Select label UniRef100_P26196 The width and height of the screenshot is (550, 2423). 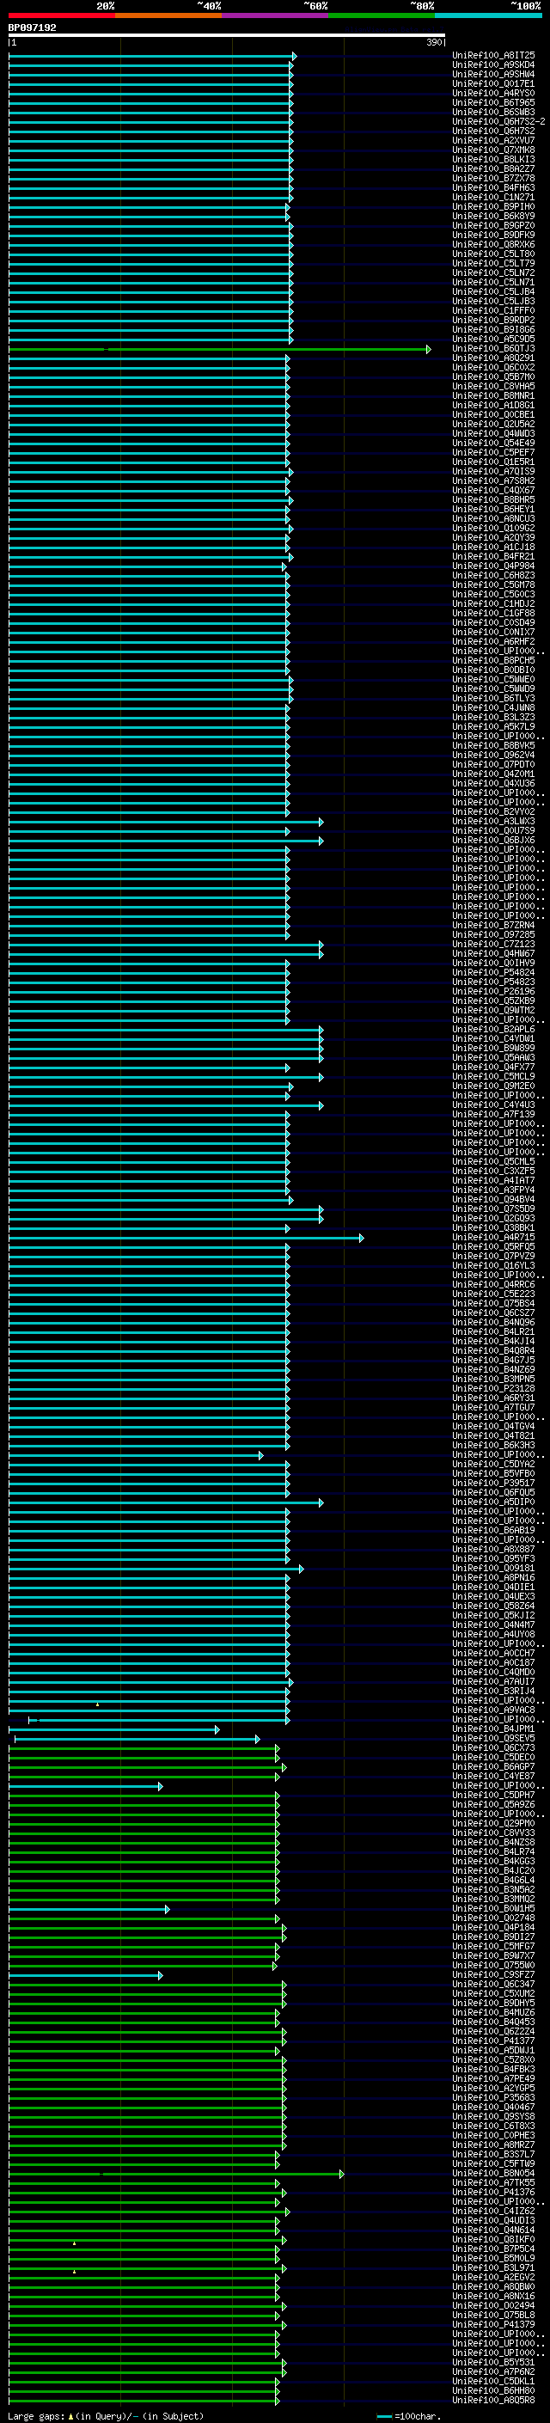(x=493, y=991)
